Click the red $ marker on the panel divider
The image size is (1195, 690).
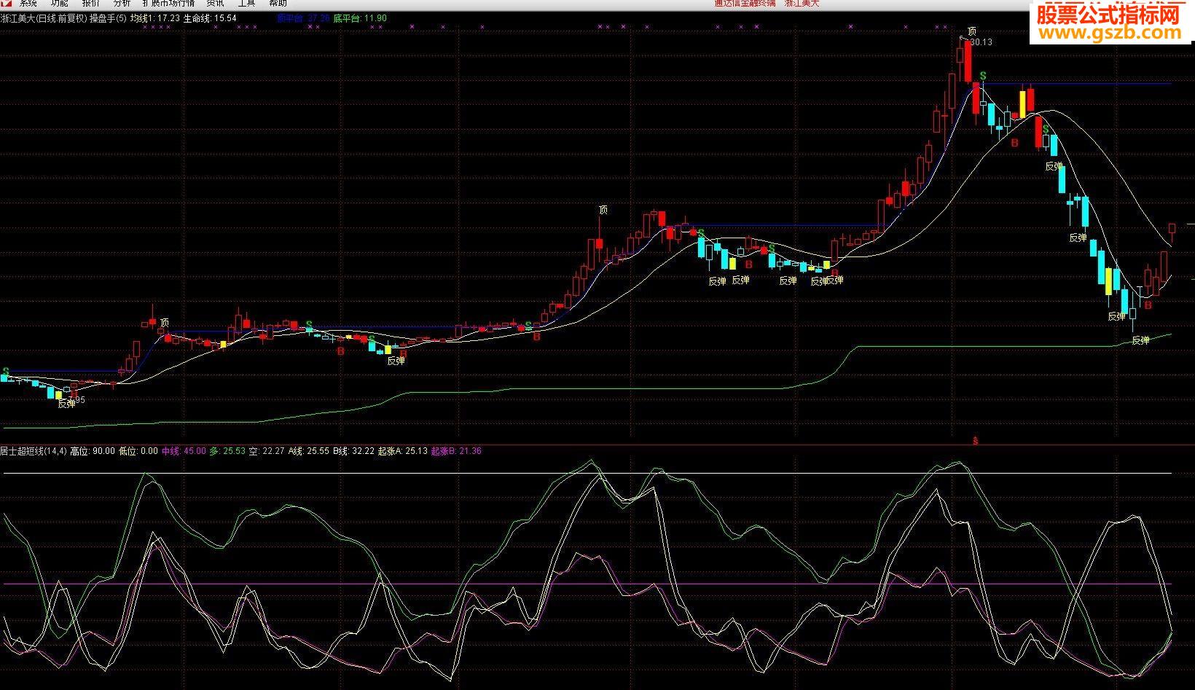pyautogui.click(x=975, y=441)
